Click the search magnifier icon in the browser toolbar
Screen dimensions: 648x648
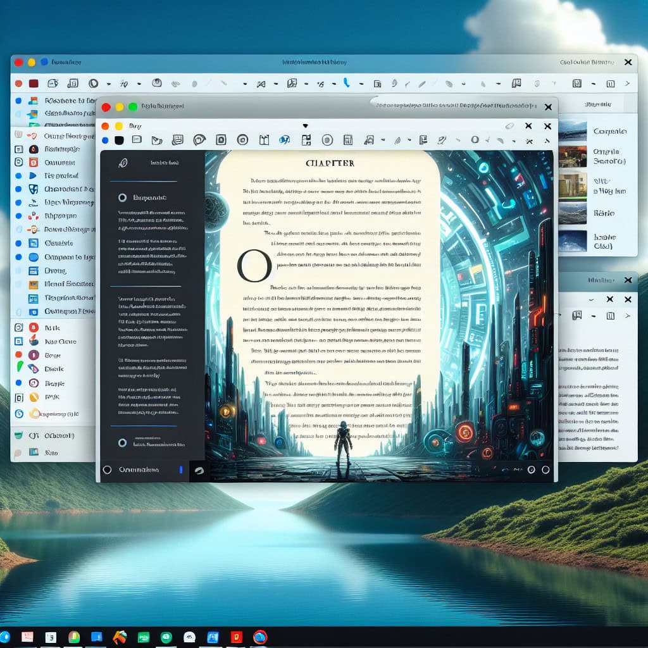pyautogui.click(x=92, y=83)
